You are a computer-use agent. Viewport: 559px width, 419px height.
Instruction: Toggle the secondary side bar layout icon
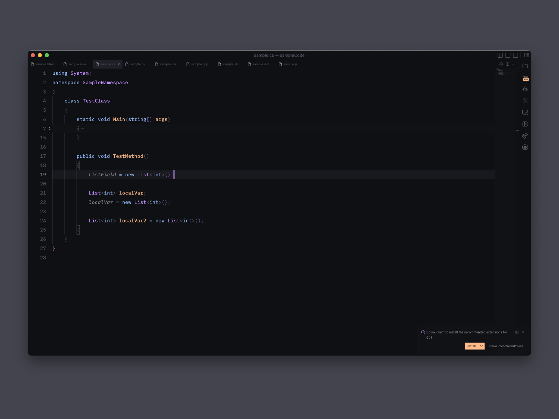pyautogui.click(x=515, y=55)
